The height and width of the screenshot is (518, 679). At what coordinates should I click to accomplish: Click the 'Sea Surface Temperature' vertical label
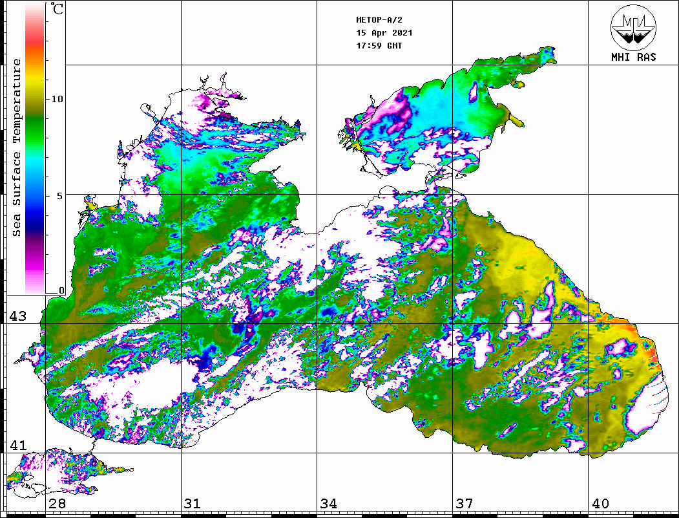[17, 147]
